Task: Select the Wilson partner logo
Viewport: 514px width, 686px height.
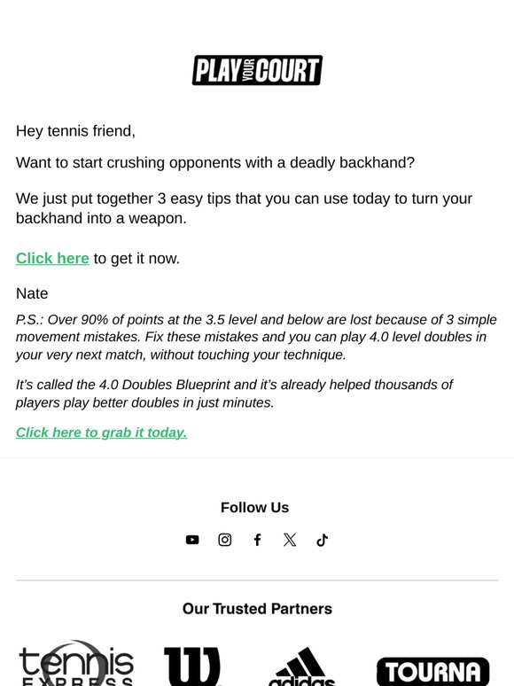Action: [192, 667]
